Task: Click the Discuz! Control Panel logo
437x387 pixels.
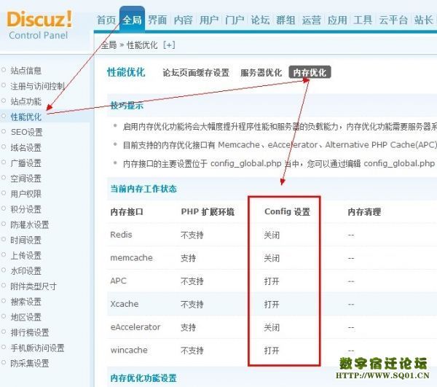Action: (x=39, y=26)
